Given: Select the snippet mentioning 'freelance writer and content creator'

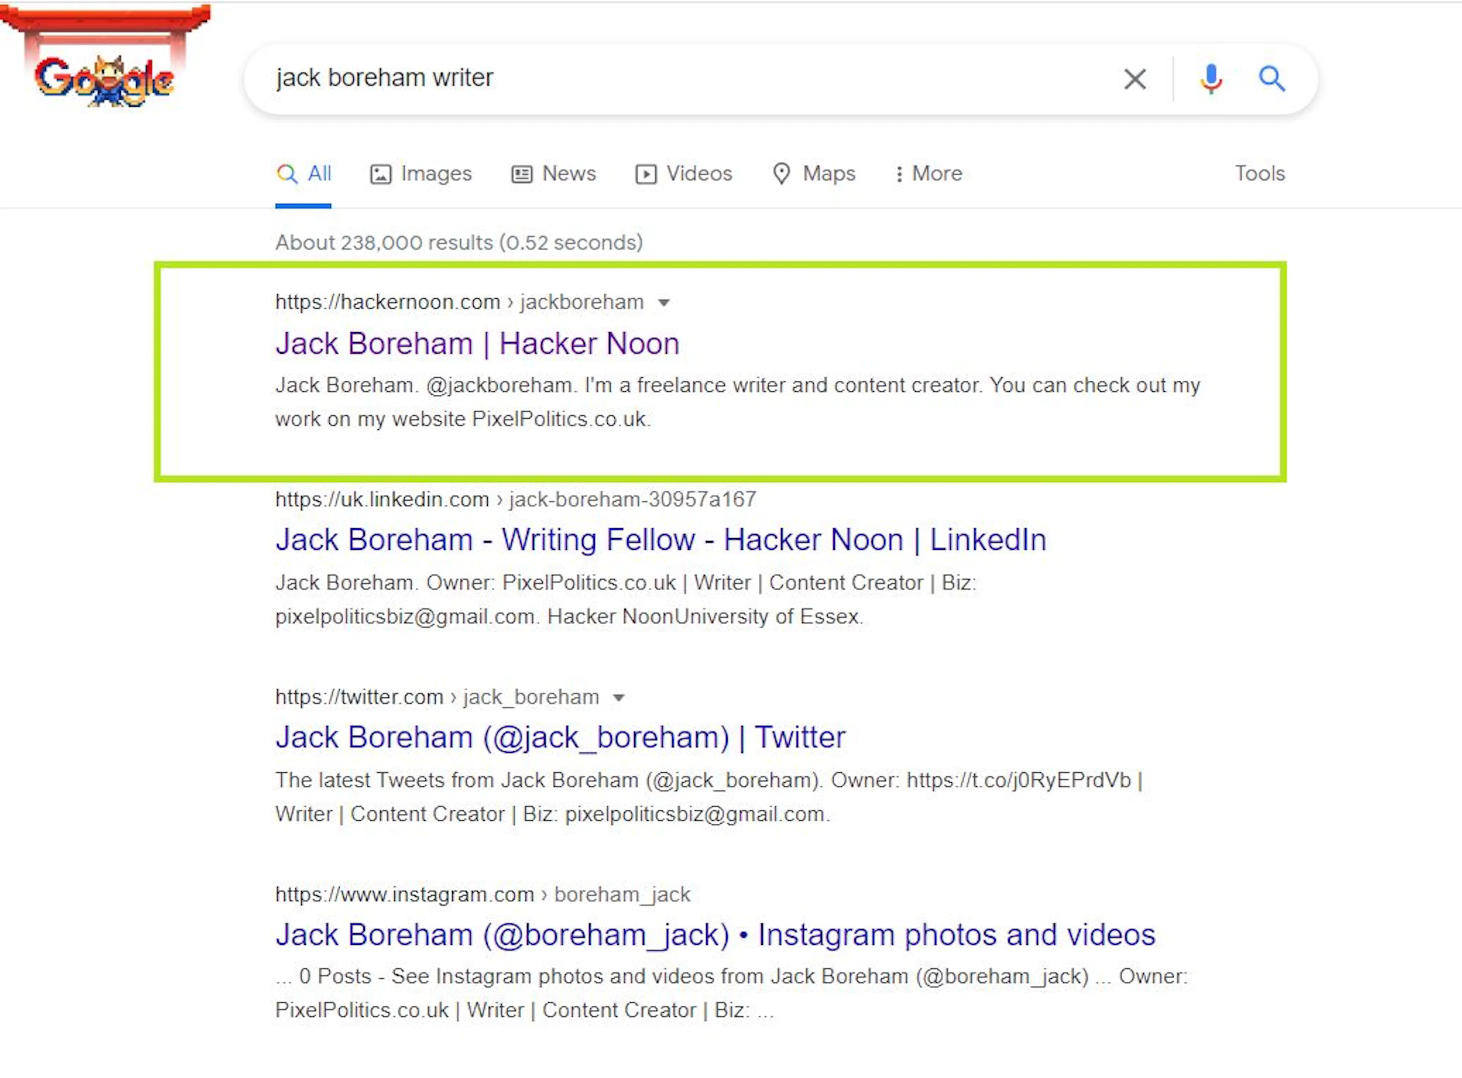Looking at the screenshot, I should (737, 402).
